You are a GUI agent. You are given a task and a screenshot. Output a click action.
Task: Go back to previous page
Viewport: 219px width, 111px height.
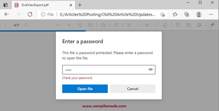click(x=7, y=14)
